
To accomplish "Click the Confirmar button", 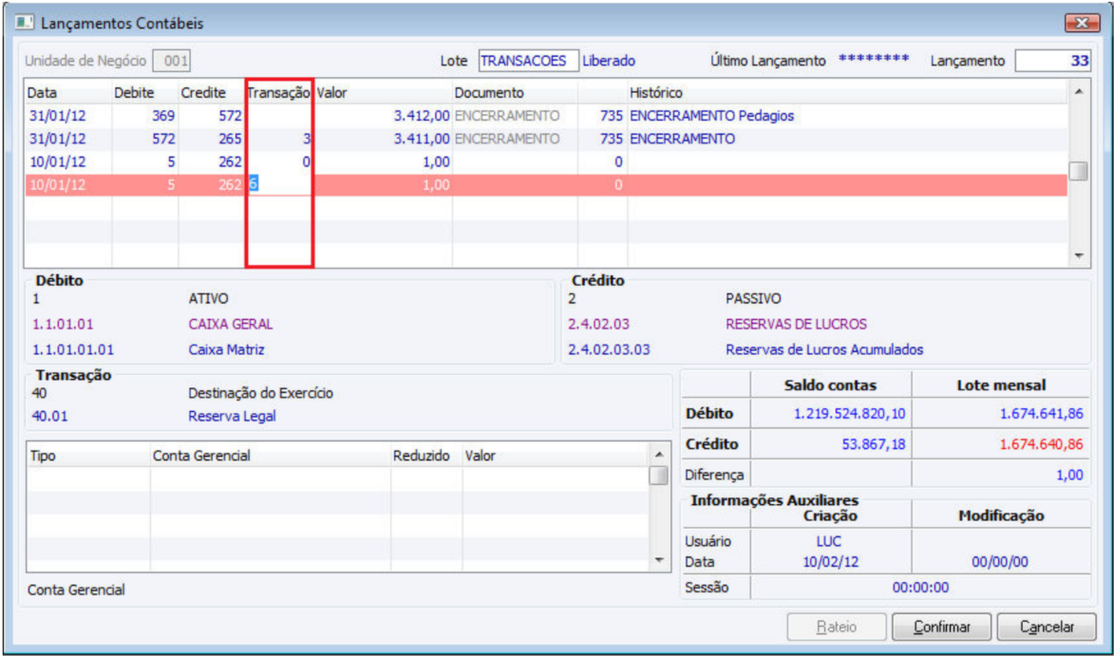I will pyautogui.click(x=941, y=628).
